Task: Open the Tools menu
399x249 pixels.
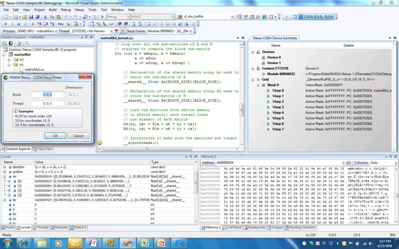Action: click(93, 10)
